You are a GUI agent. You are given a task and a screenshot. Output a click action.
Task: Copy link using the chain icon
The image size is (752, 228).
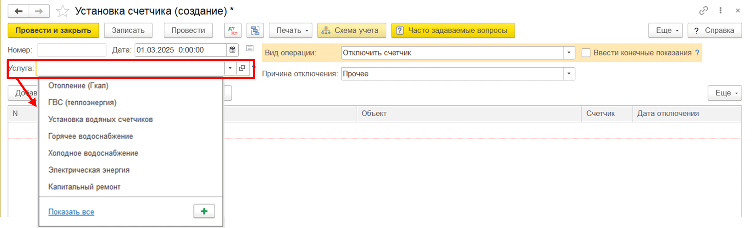click(x=704, y=11)
